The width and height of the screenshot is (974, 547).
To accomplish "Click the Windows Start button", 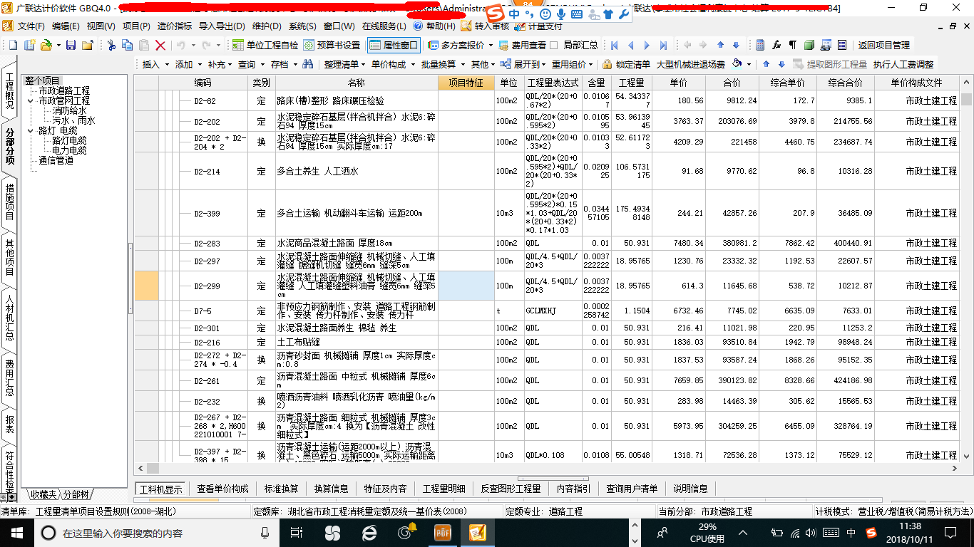I will (x=16, y=532).
